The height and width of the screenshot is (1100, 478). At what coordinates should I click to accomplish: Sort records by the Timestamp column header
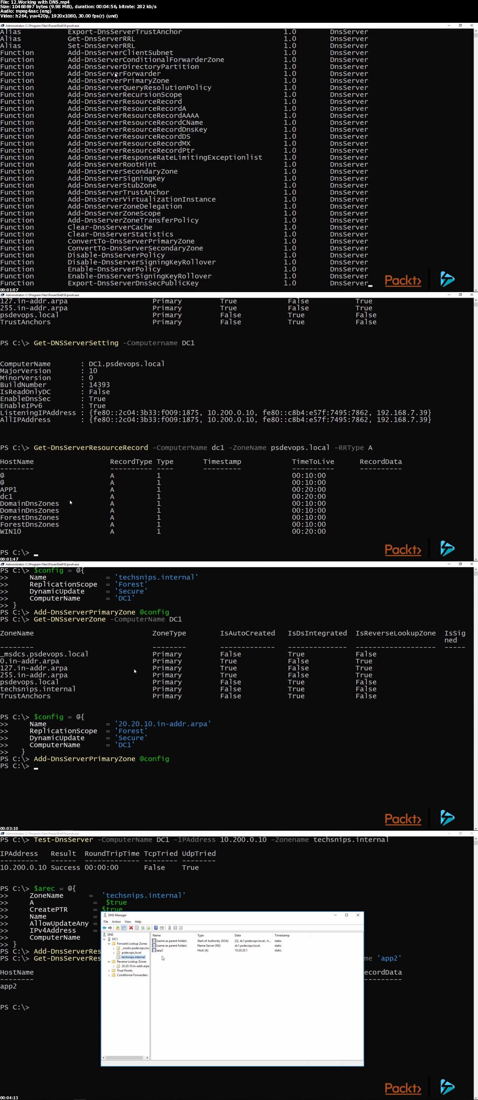coord(282,935)
